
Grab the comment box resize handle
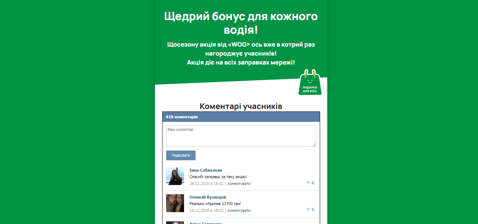pyautogui.click(x=314, y=145)
